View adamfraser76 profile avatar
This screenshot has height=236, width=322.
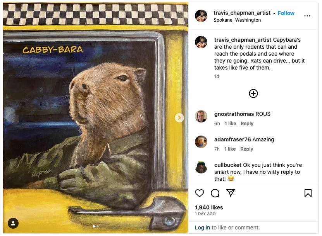pyautogui.click(x=201, y=142)
